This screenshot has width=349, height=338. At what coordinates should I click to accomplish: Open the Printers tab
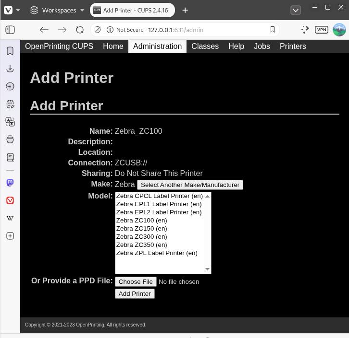point(293,46)
